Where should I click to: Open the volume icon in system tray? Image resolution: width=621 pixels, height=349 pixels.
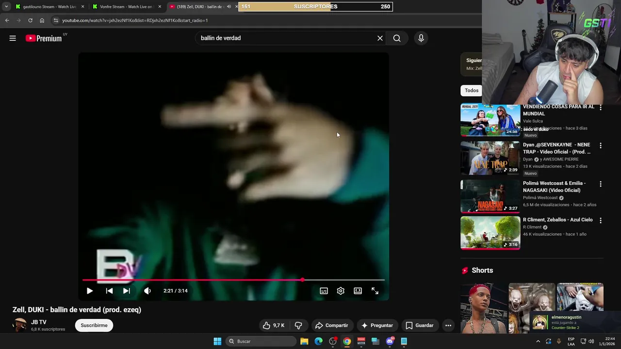click(591, 341)
